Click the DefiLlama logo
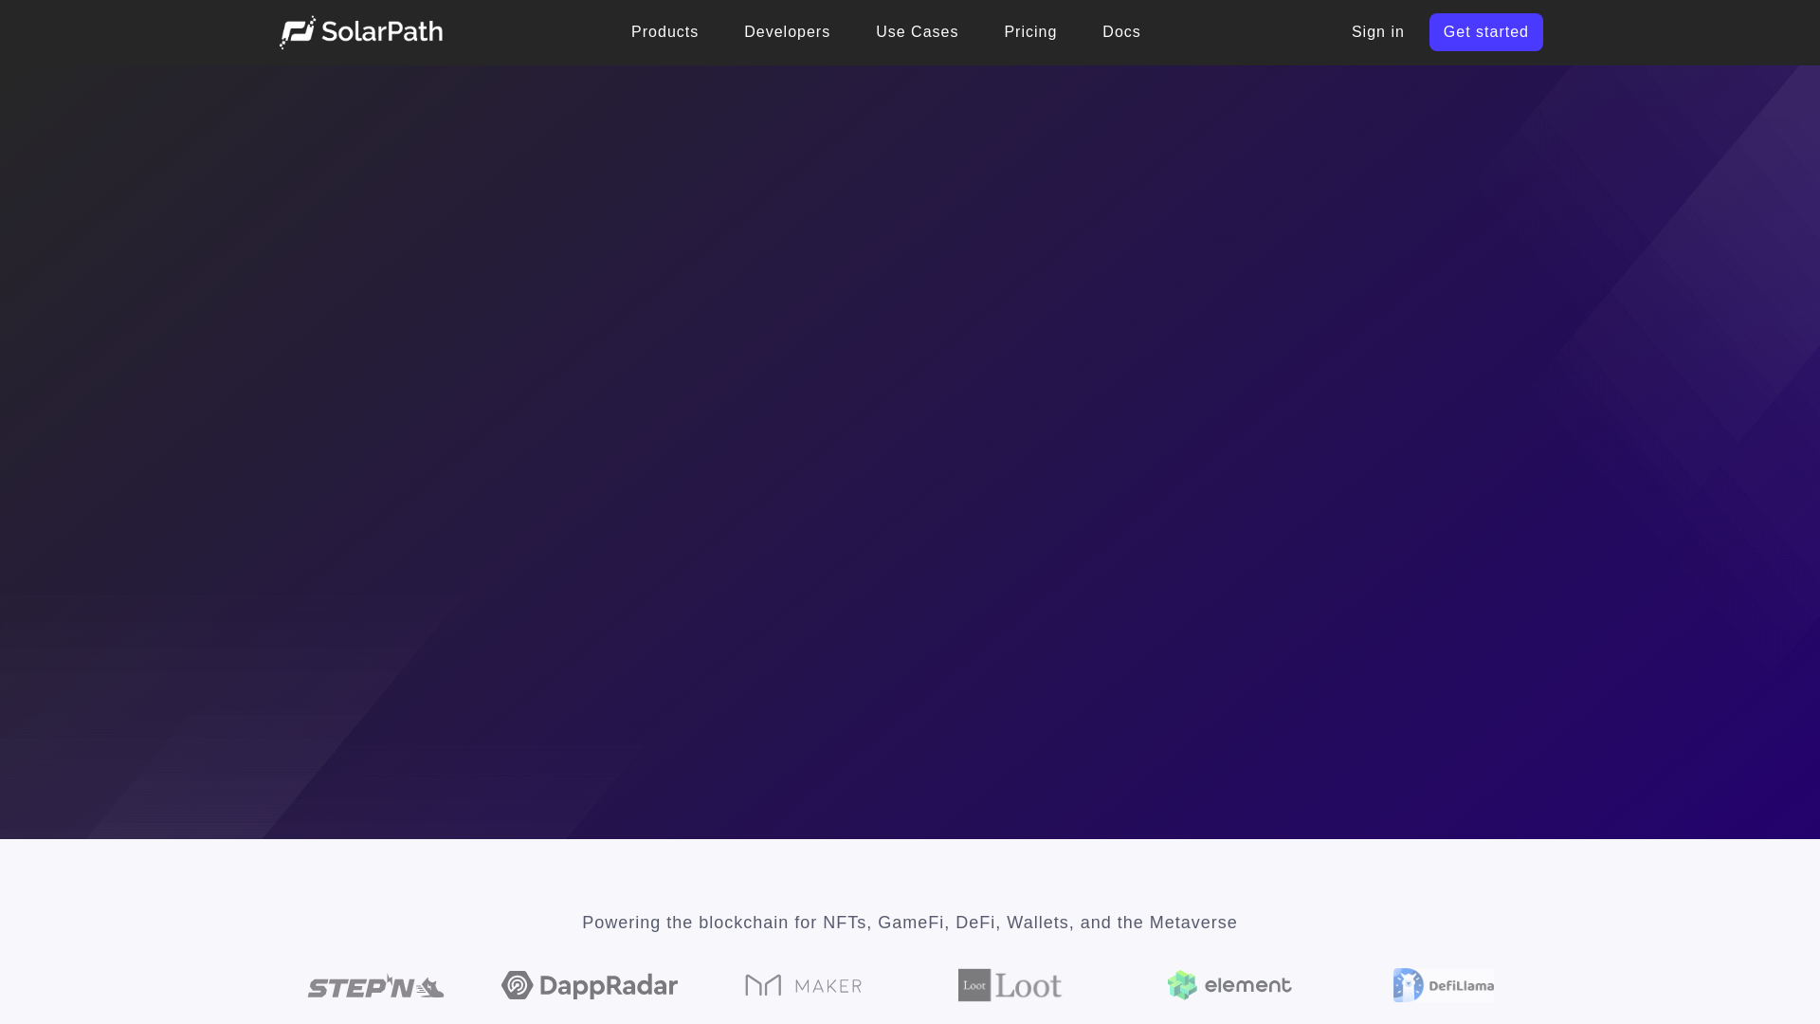Viewport: 1820px width, 1024px height. coord(1443,985)
